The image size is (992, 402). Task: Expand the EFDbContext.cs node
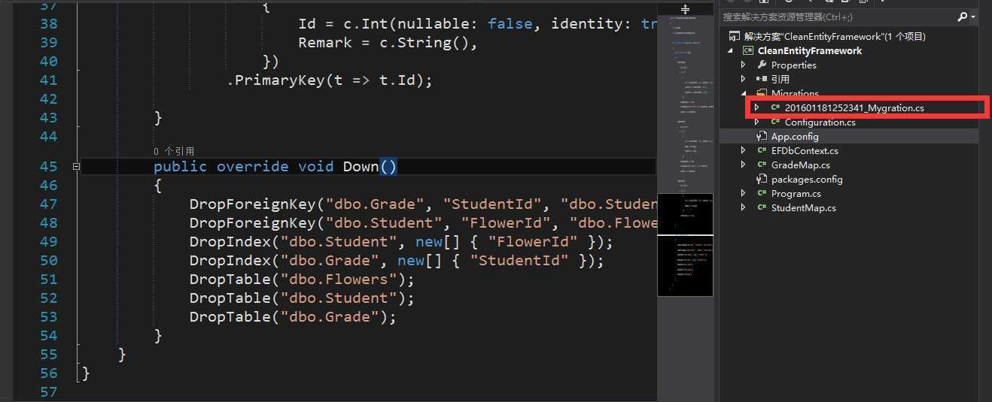744,150
